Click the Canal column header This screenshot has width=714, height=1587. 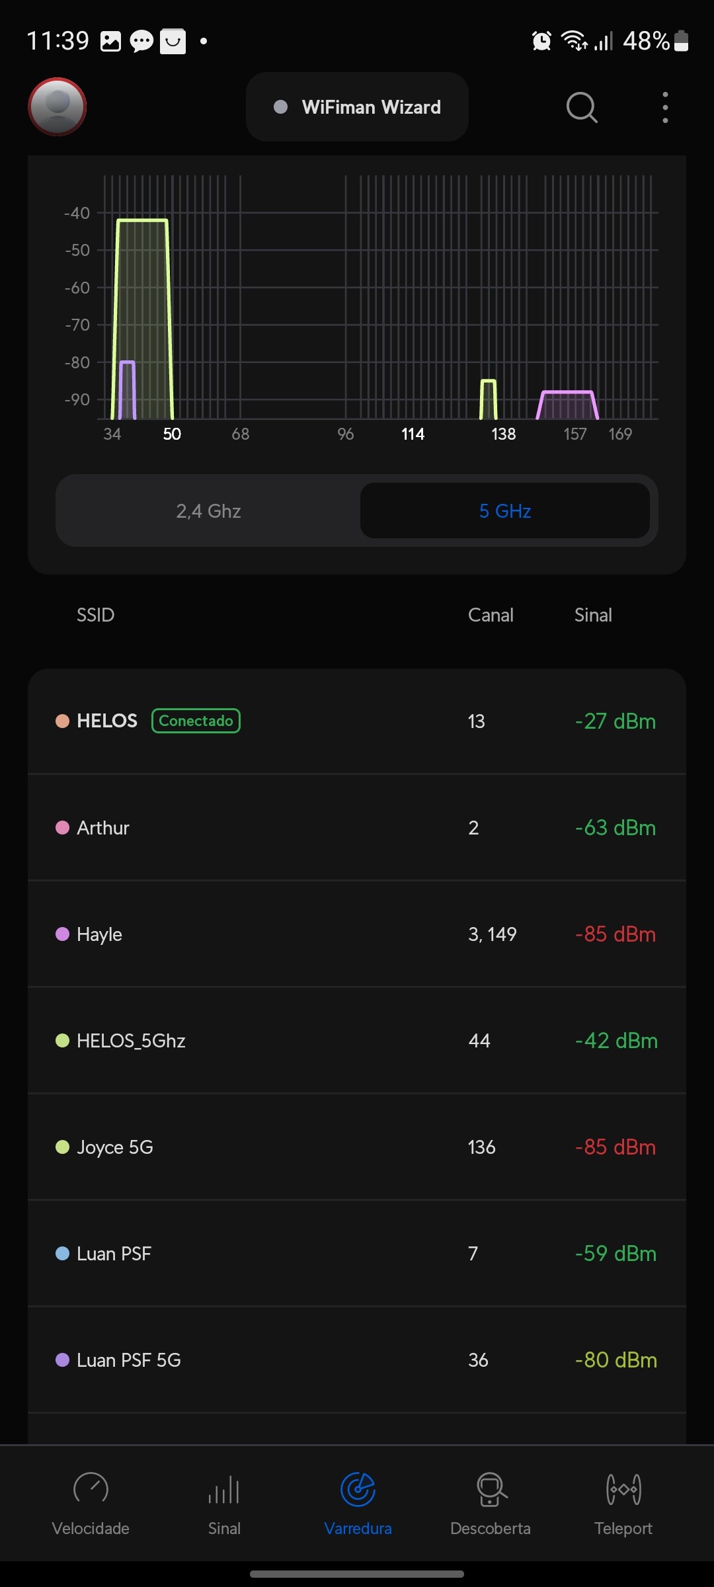point(491,615)
